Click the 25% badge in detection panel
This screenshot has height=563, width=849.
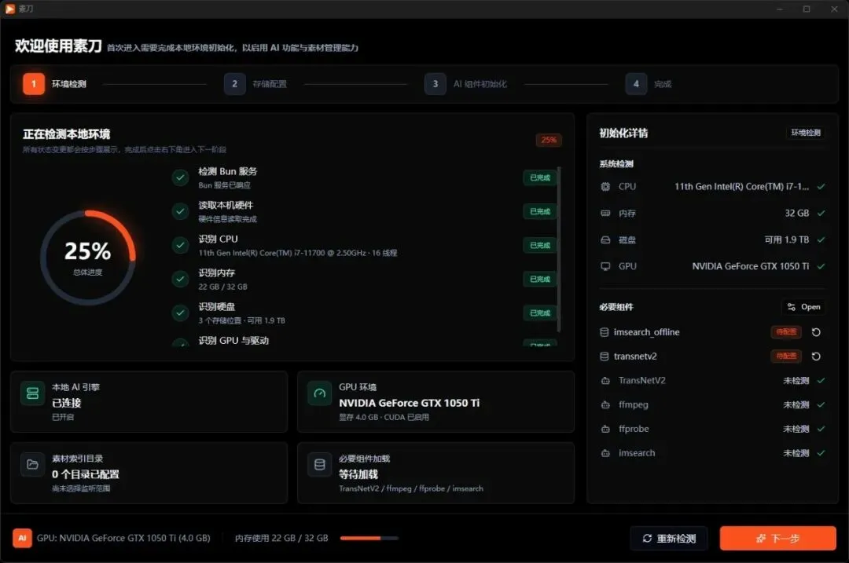tap(549, 140)
